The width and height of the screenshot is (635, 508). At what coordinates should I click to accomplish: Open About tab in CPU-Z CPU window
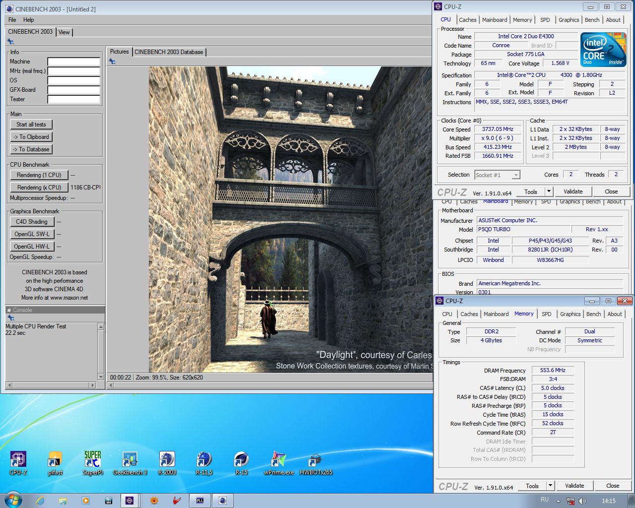pos(613,20)
